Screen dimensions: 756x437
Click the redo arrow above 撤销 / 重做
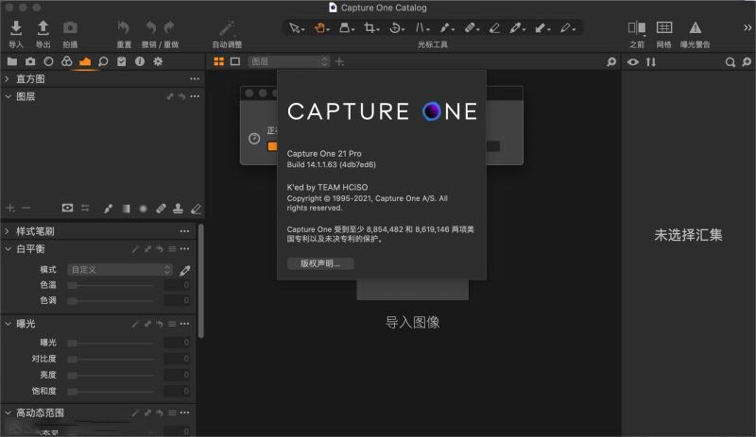169,27
